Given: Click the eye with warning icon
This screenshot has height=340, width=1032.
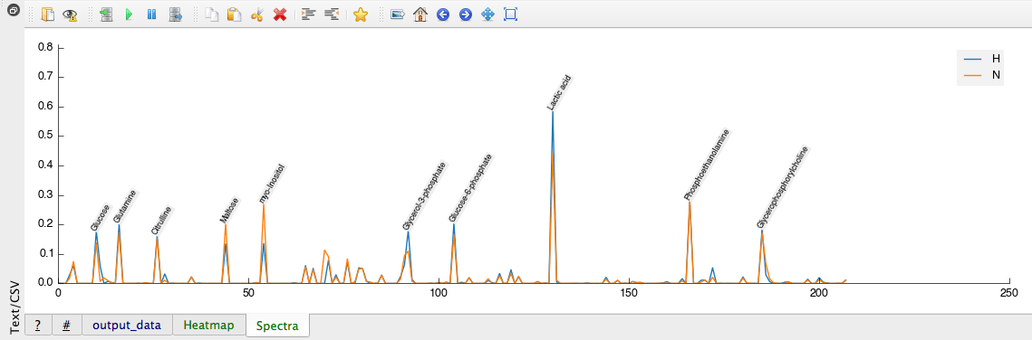Looking at the screenshot, I should point(70,14).
